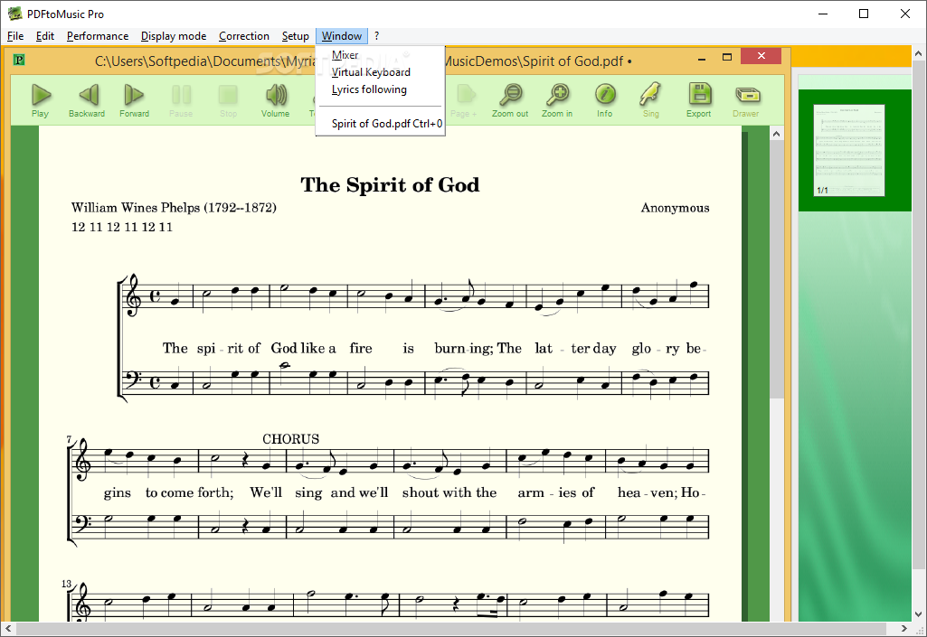Open the File menu
Image resolution: width=927 pixels, height=637 pixels.
[x=15, y=36]
